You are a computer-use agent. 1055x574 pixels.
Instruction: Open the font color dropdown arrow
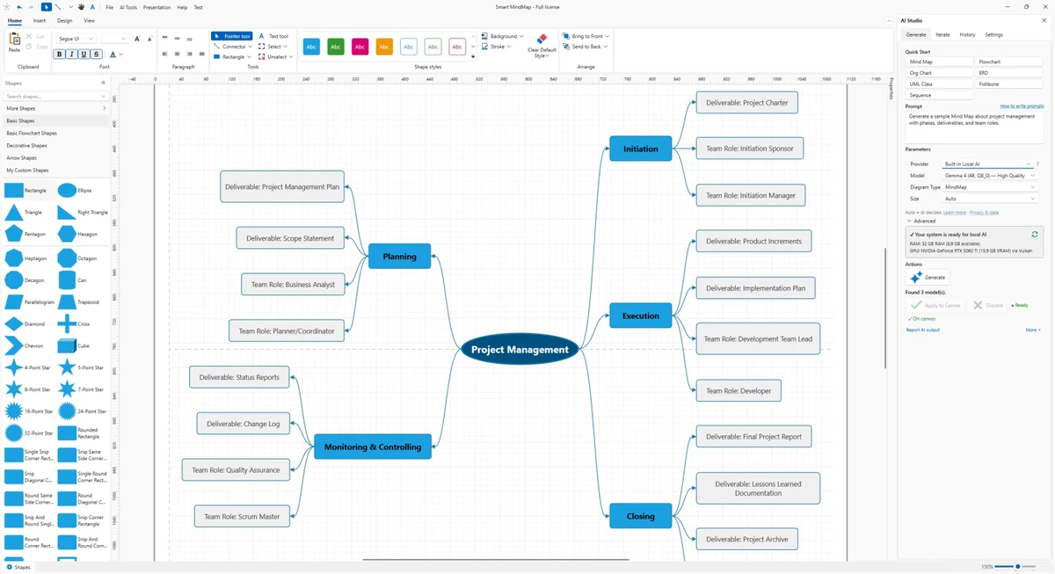pyautogui.click(x=120, y=54)
